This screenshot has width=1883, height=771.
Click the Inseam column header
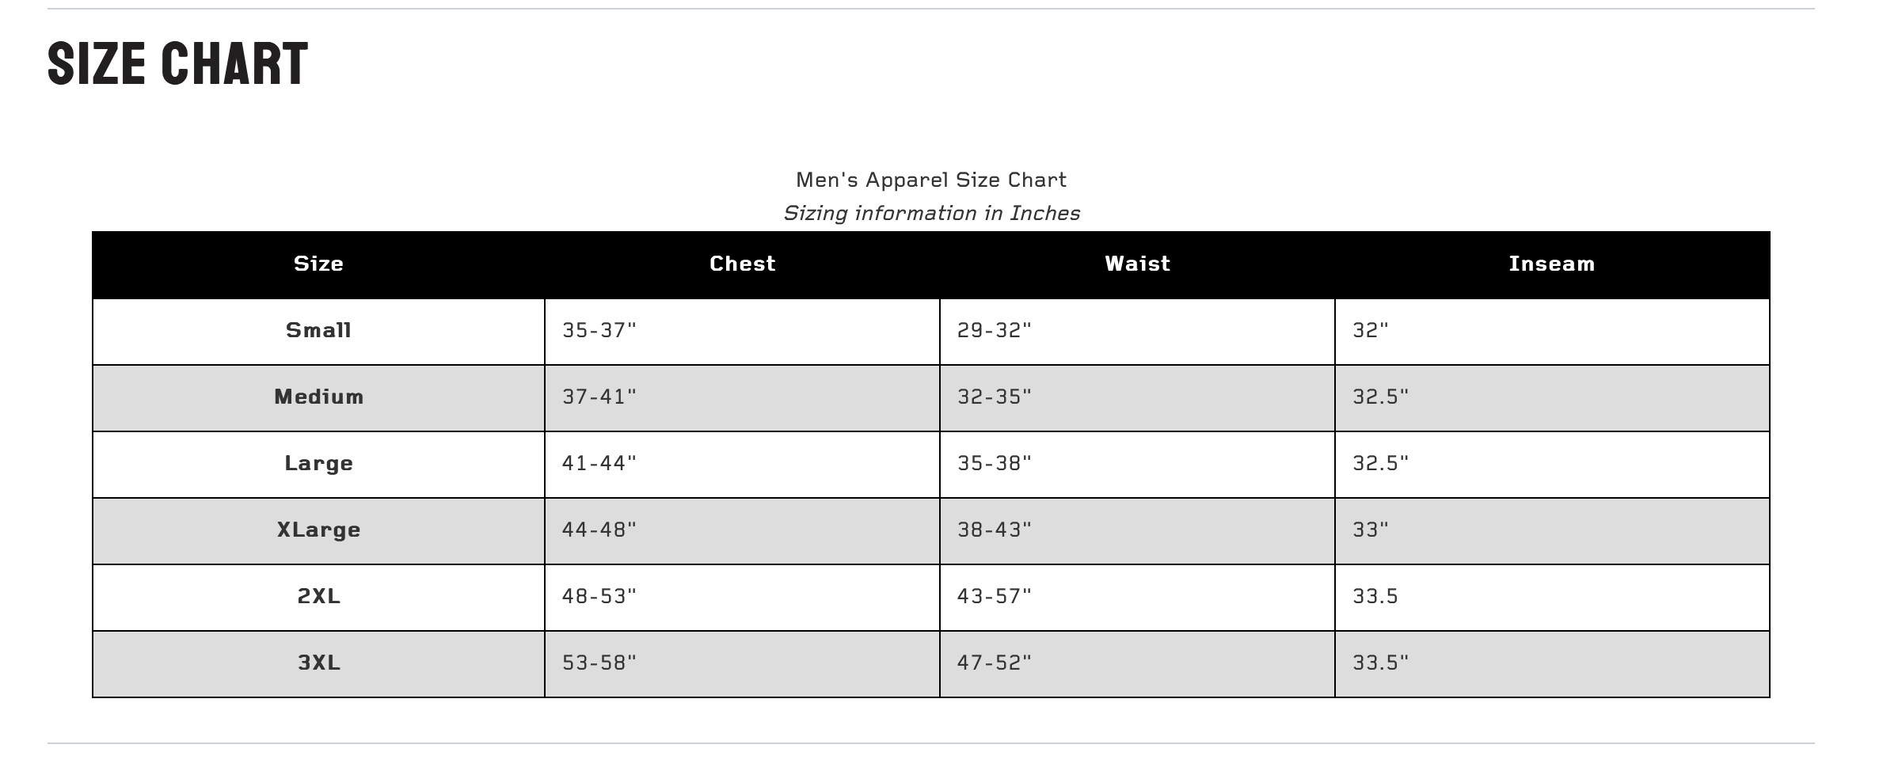click(x=1551, y=264)
